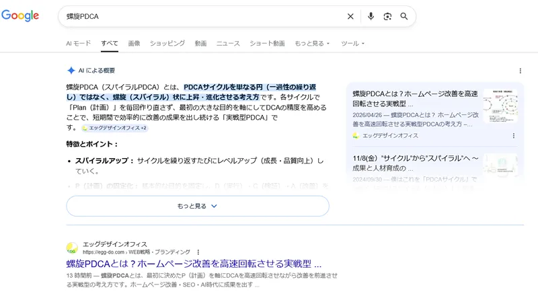Expand AI overview with もっと見る button
This screenshot has height=296, width=538.
(198, 206)
